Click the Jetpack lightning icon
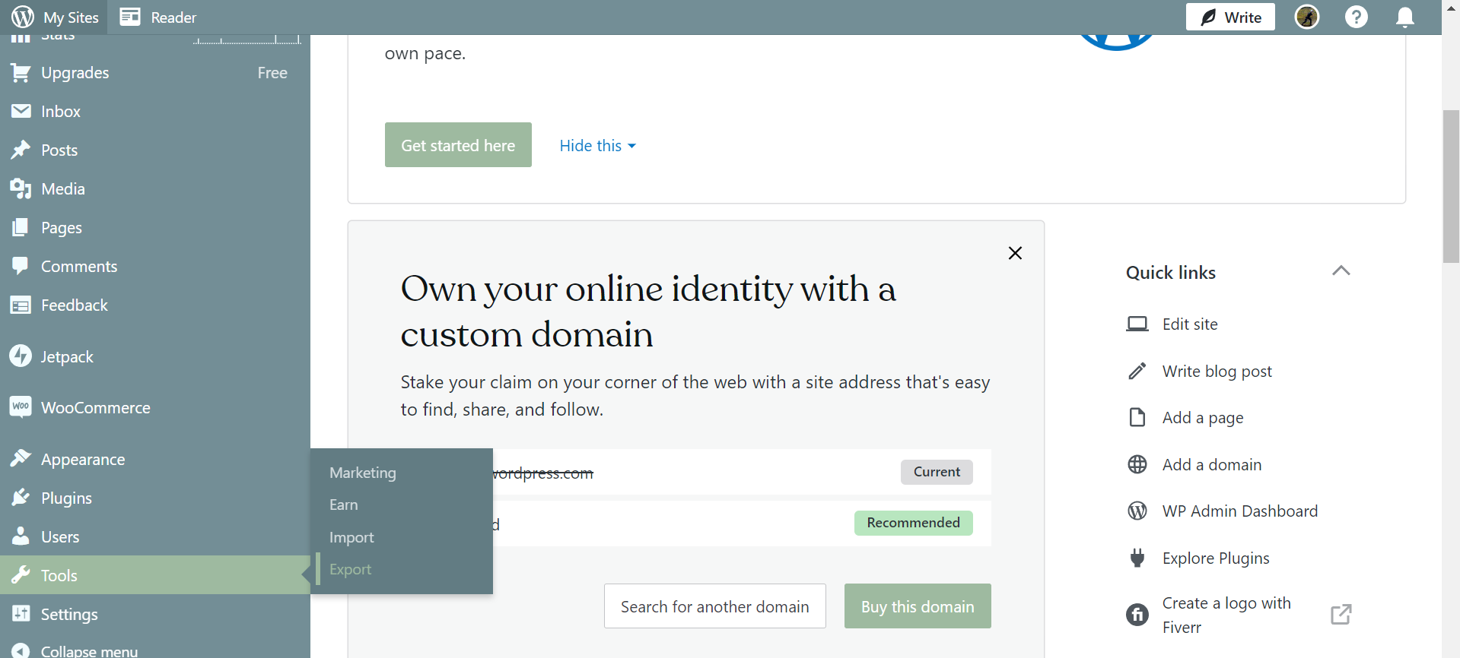Screen dimensions: 1460x658 (x=21, y=356)
